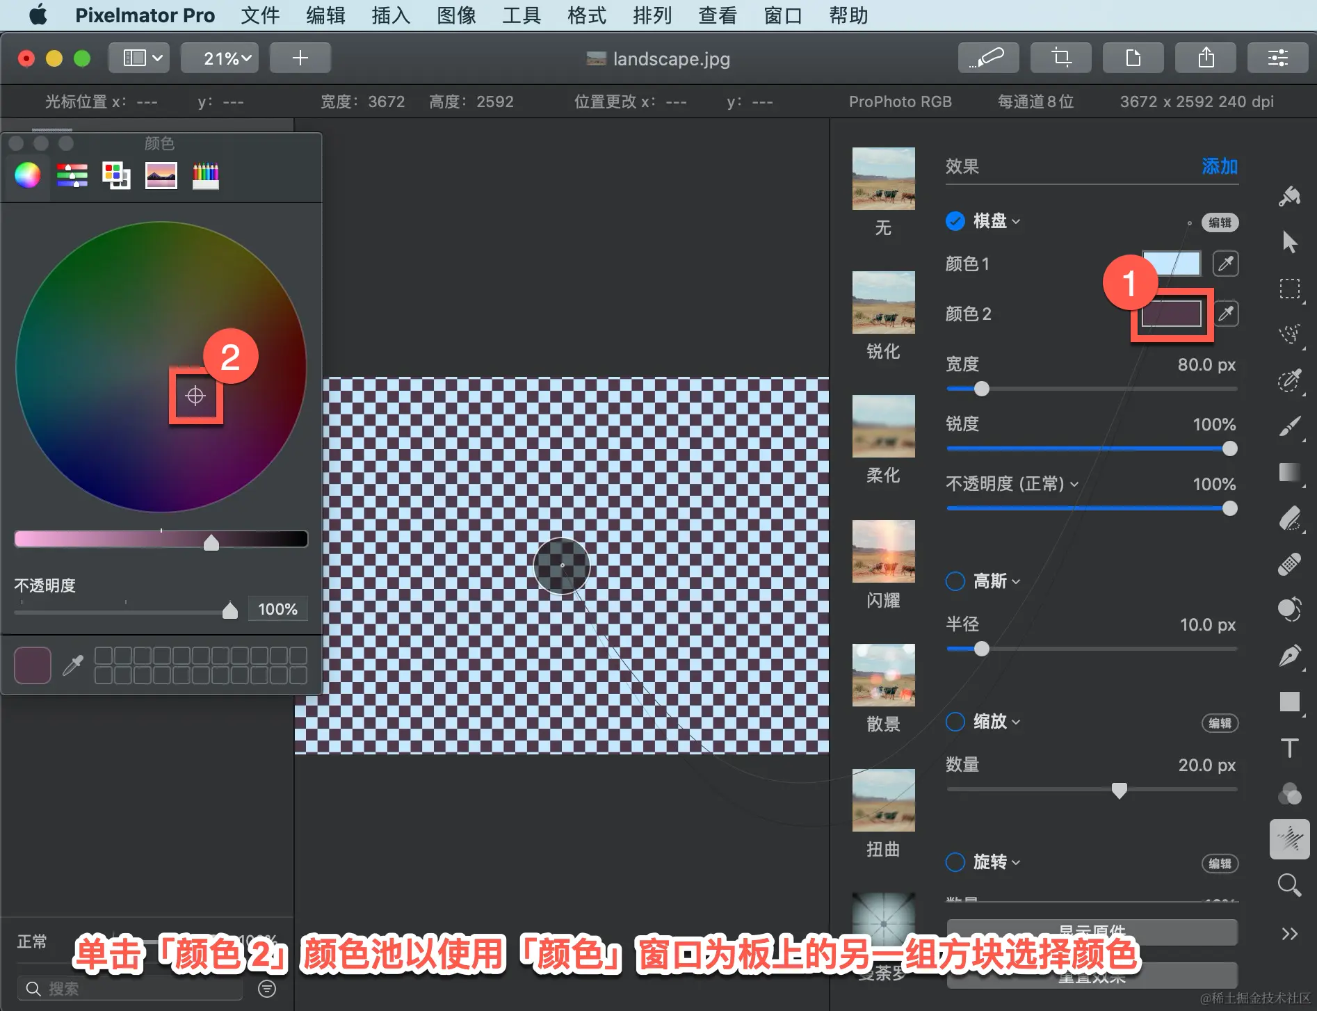This screenshot has width=1317, height=1011.
Task: Open the 棋盘 effect name dropdown
Action: pos(996,221)
